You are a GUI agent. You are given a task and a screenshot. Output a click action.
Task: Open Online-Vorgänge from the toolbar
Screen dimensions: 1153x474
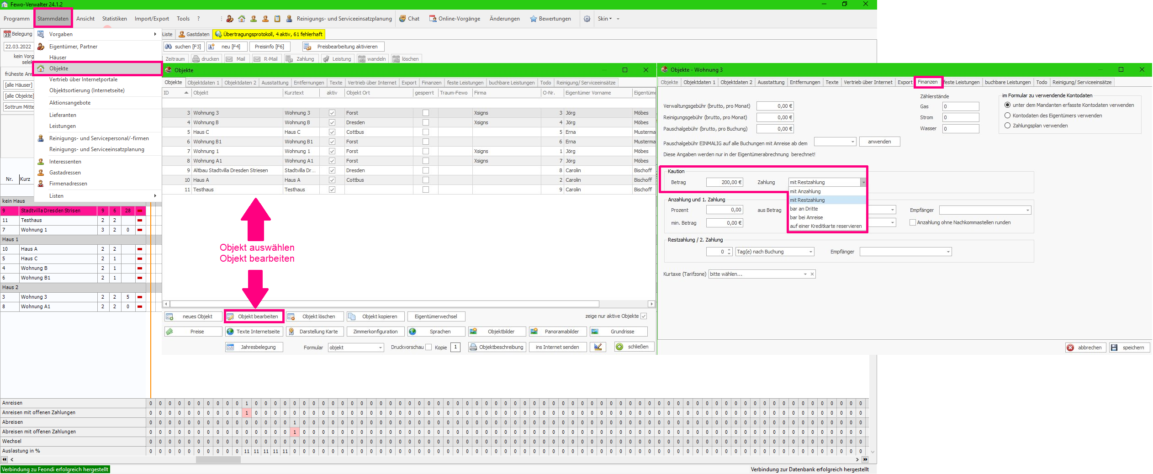tap(455, 19)
